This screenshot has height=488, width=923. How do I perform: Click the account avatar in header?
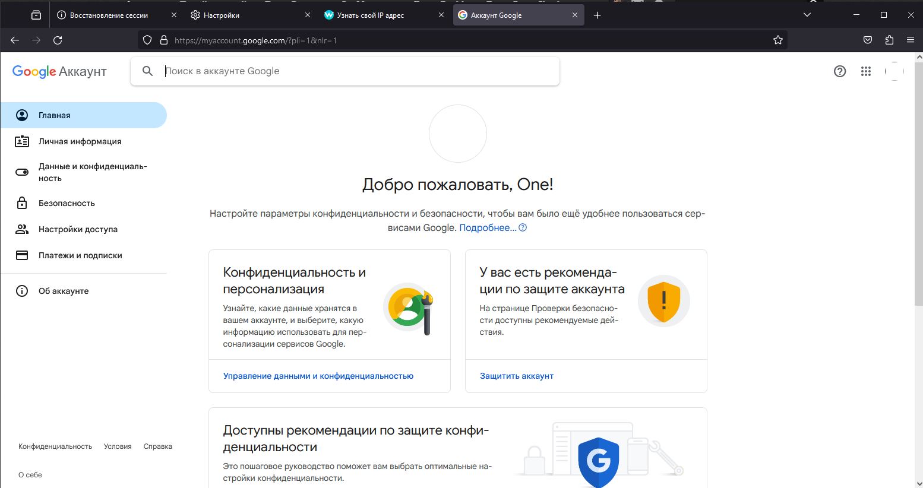pos(894,71)
